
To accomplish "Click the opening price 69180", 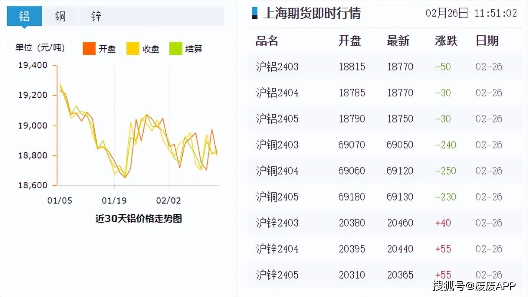I will pyautogui.click(x=352, y=197).
